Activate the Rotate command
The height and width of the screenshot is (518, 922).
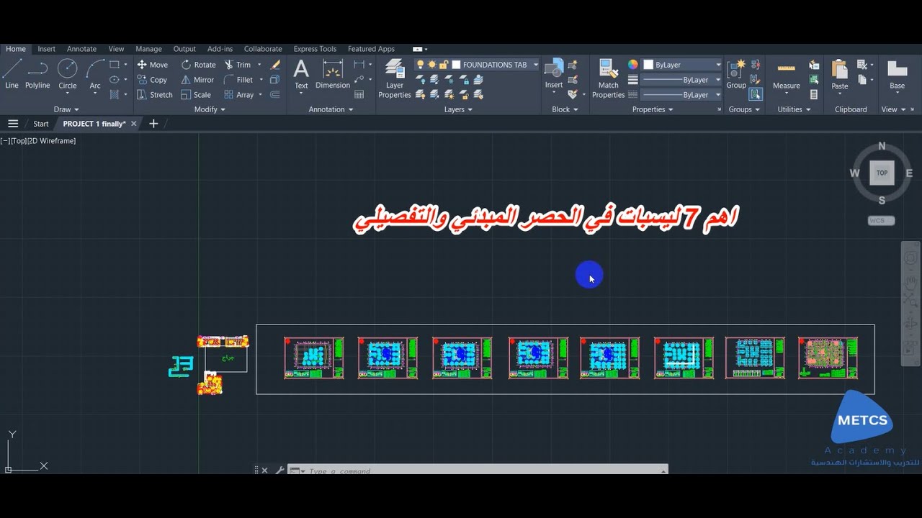pos(198,65)
